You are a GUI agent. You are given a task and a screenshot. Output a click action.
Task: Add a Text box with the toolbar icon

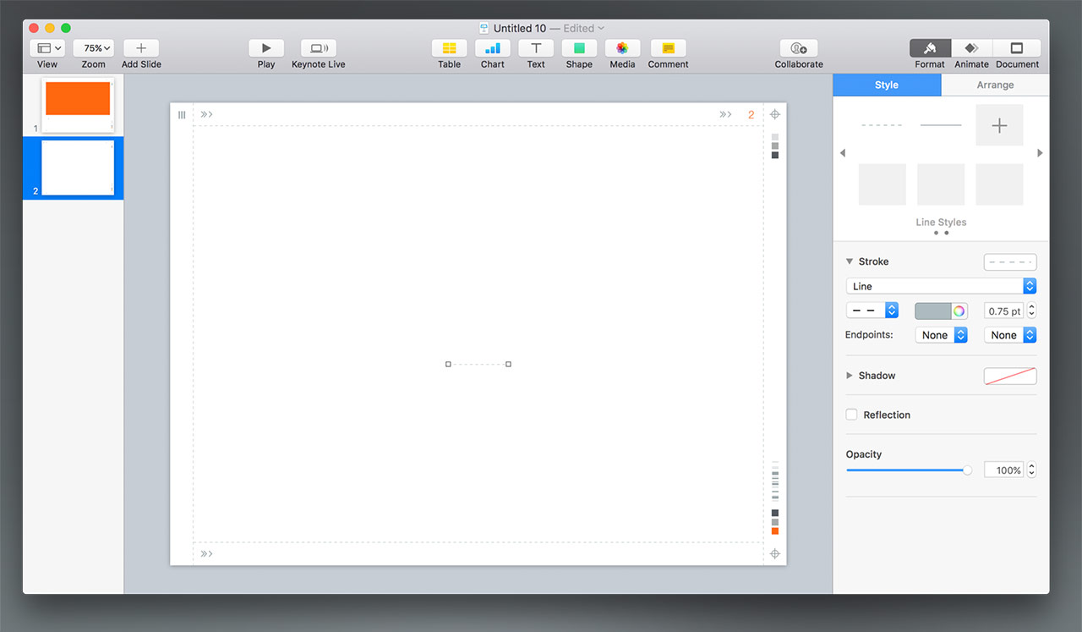536,48
